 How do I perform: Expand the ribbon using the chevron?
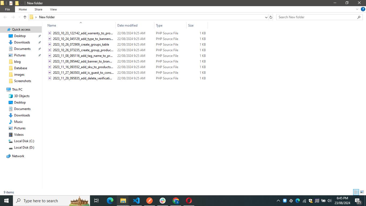tap(357, 9)
